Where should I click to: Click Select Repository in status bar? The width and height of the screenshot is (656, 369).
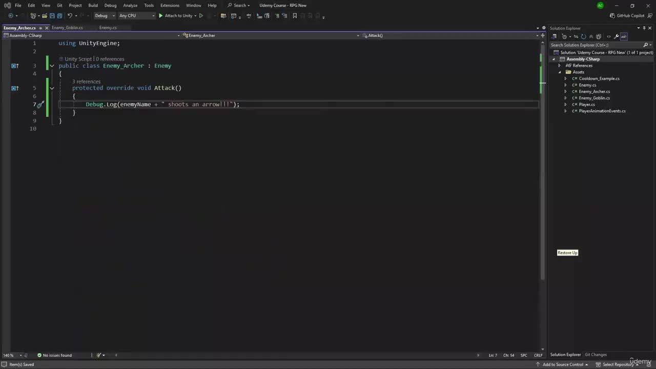(618, 364)
